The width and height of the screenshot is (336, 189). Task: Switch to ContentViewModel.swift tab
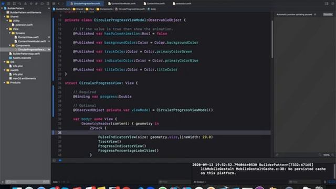(122, 4)
